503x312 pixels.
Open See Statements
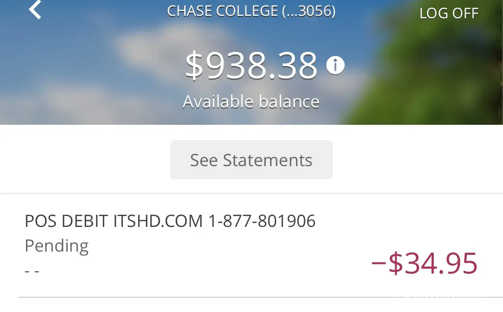251,160
